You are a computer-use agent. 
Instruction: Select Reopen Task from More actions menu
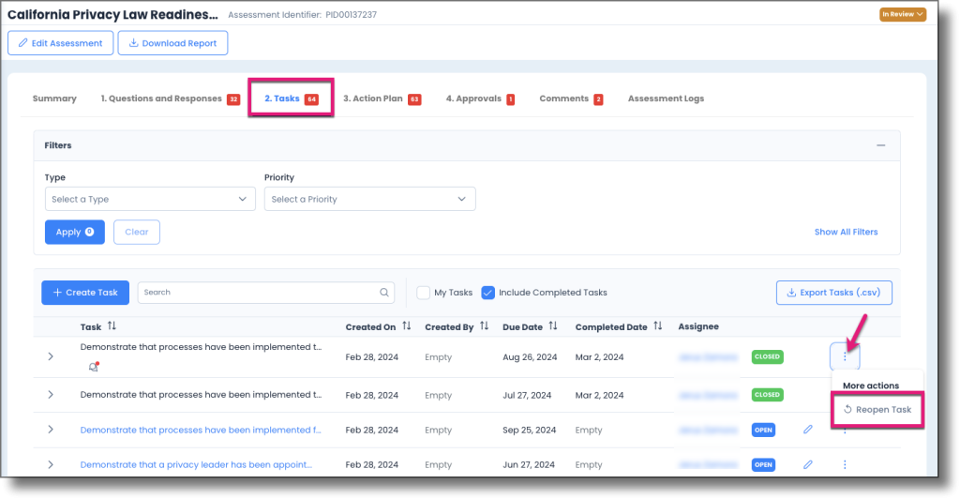pyautogui.click(x=877, y=410)
